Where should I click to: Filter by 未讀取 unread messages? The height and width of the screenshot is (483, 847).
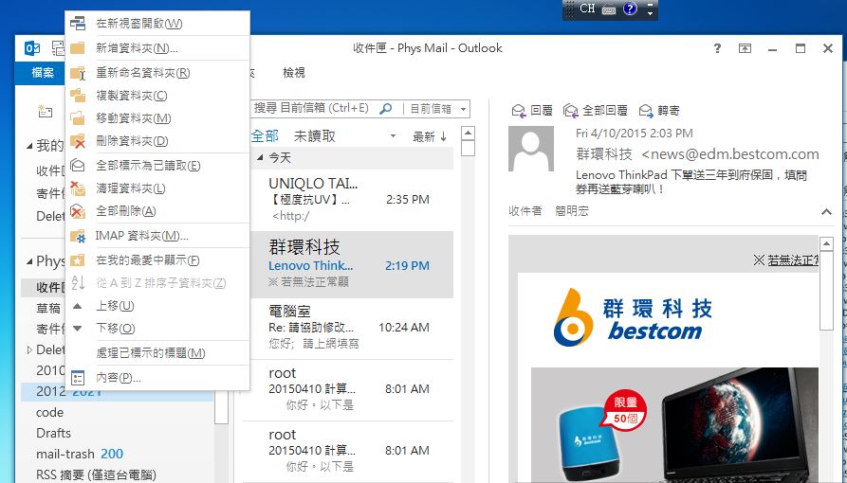pyautogui.click(x=314, y=136)
